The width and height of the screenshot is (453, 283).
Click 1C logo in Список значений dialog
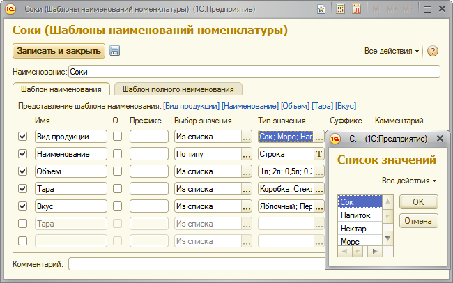pyautogui.click(x=335, y=139)
